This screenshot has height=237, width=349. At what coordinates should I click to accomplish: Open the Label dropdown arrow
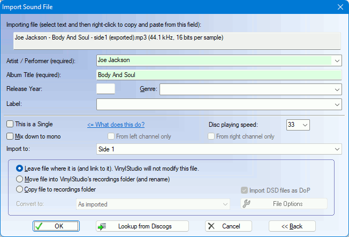pyautogui.click(x=337, y=104)
